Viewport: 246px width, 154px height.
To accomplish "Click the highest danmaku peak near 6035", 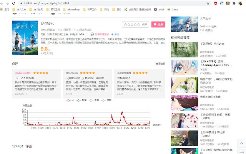I will tap(122, 111).
